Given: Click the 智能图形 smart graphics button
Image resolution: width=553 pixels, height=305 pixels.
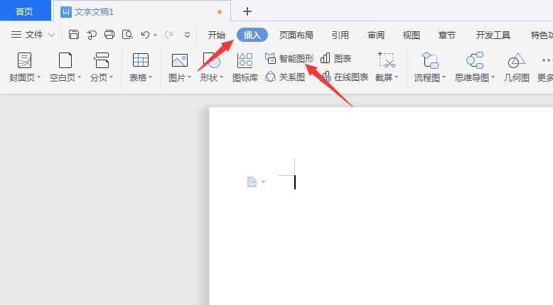Looking at the screenshot, I should pos(289,58).
